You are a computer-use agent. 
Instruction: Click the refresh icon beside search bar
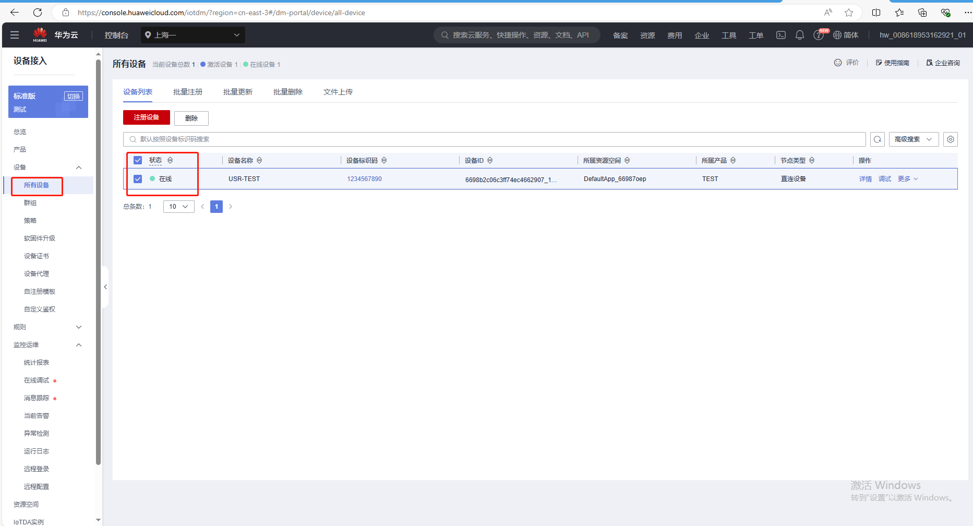pos(878,139)
